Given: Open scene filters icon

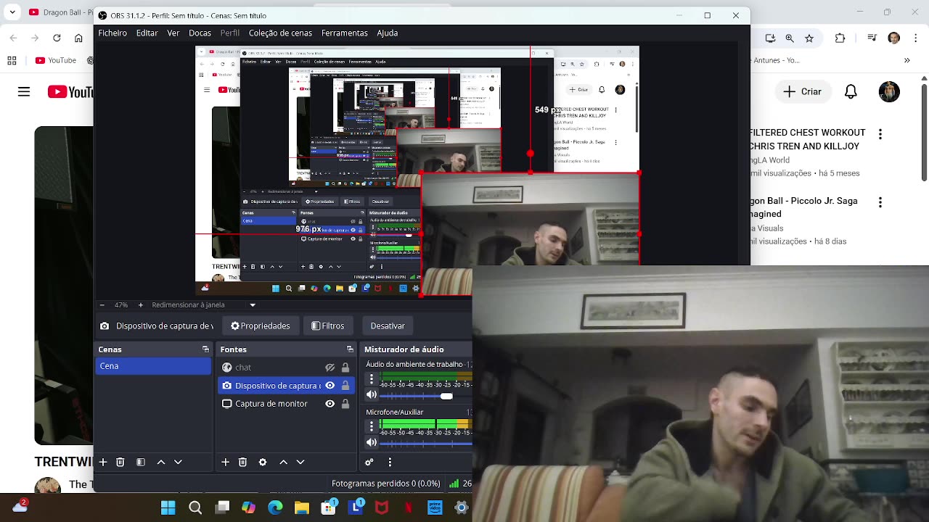Looking at the screenshot, I should 141,462.
